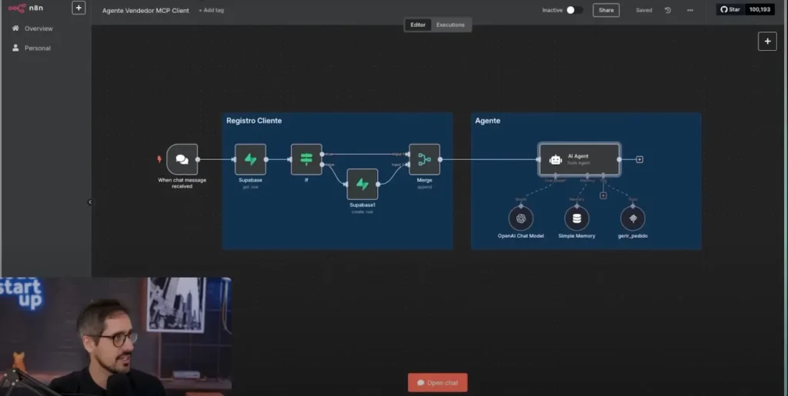Select the Merge append node
Screen dimensions: 788x396
[424, 159]
